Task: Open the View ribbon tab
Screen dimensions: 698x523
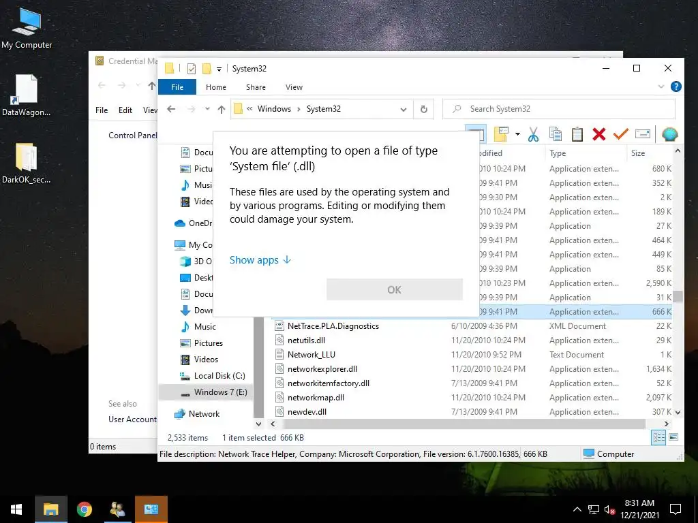Action: 294,87
